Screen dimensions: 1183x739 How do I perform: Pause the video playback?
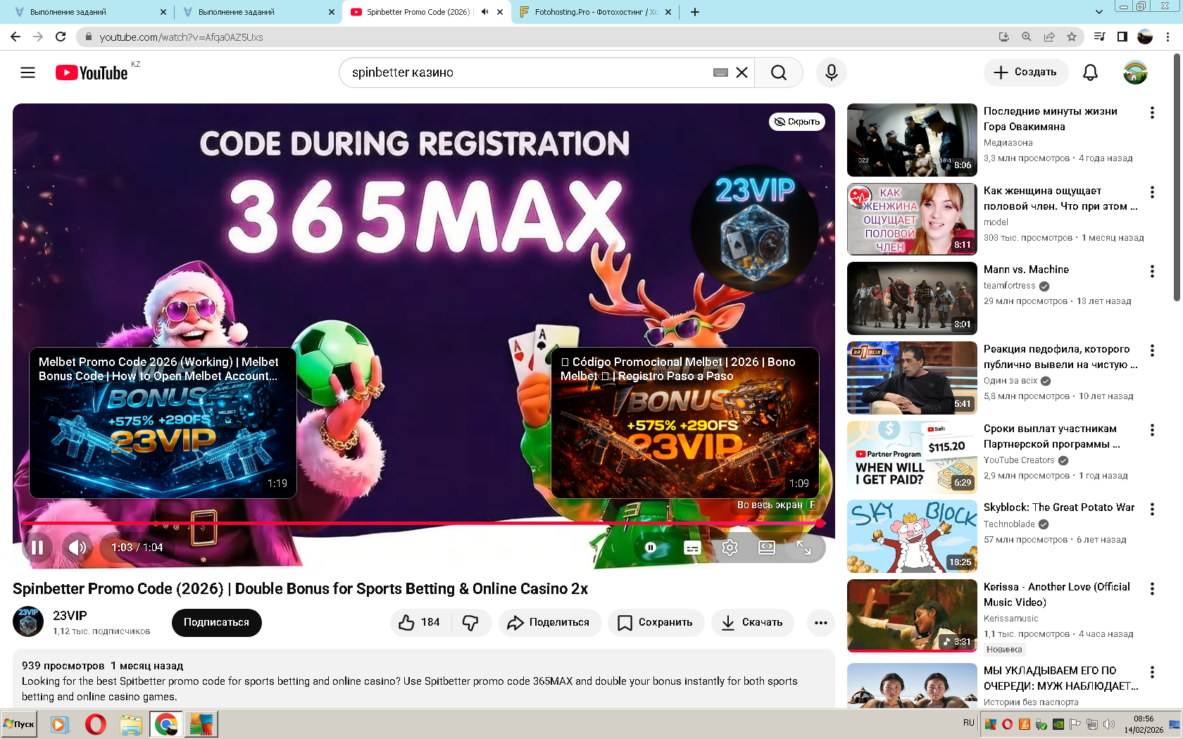point(37,548)
